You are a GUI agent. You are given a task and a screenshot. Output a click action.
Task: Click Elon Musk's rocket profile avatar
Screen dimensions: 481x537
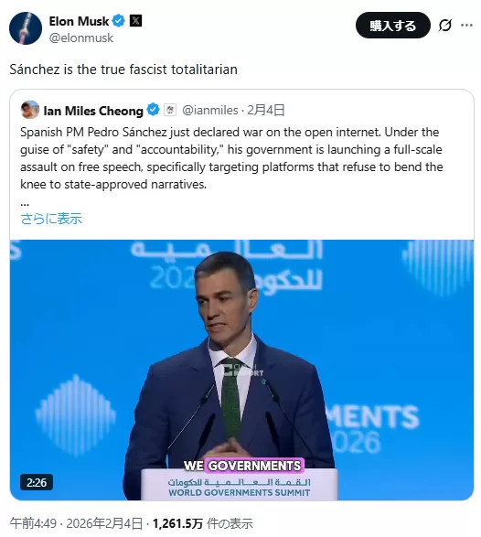pos(26,28)
